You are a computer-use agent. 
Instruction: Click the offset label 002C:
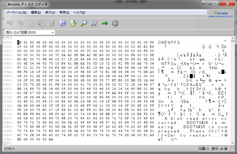coord(8,51)
